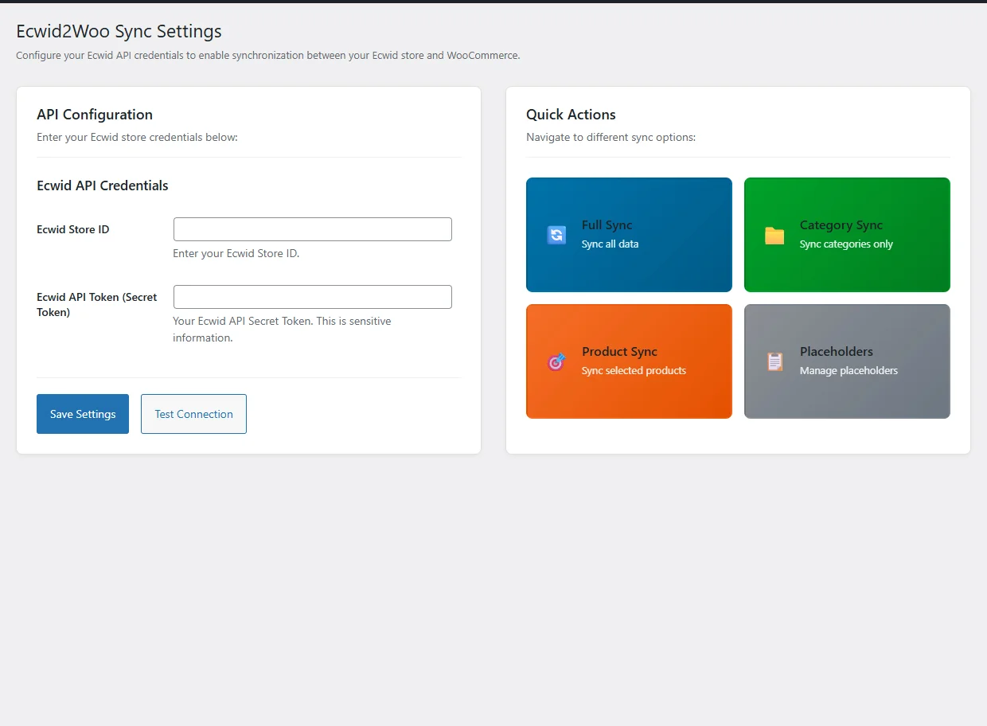
Task: Select the Product Sync card title
Action: tap(619, 352)
